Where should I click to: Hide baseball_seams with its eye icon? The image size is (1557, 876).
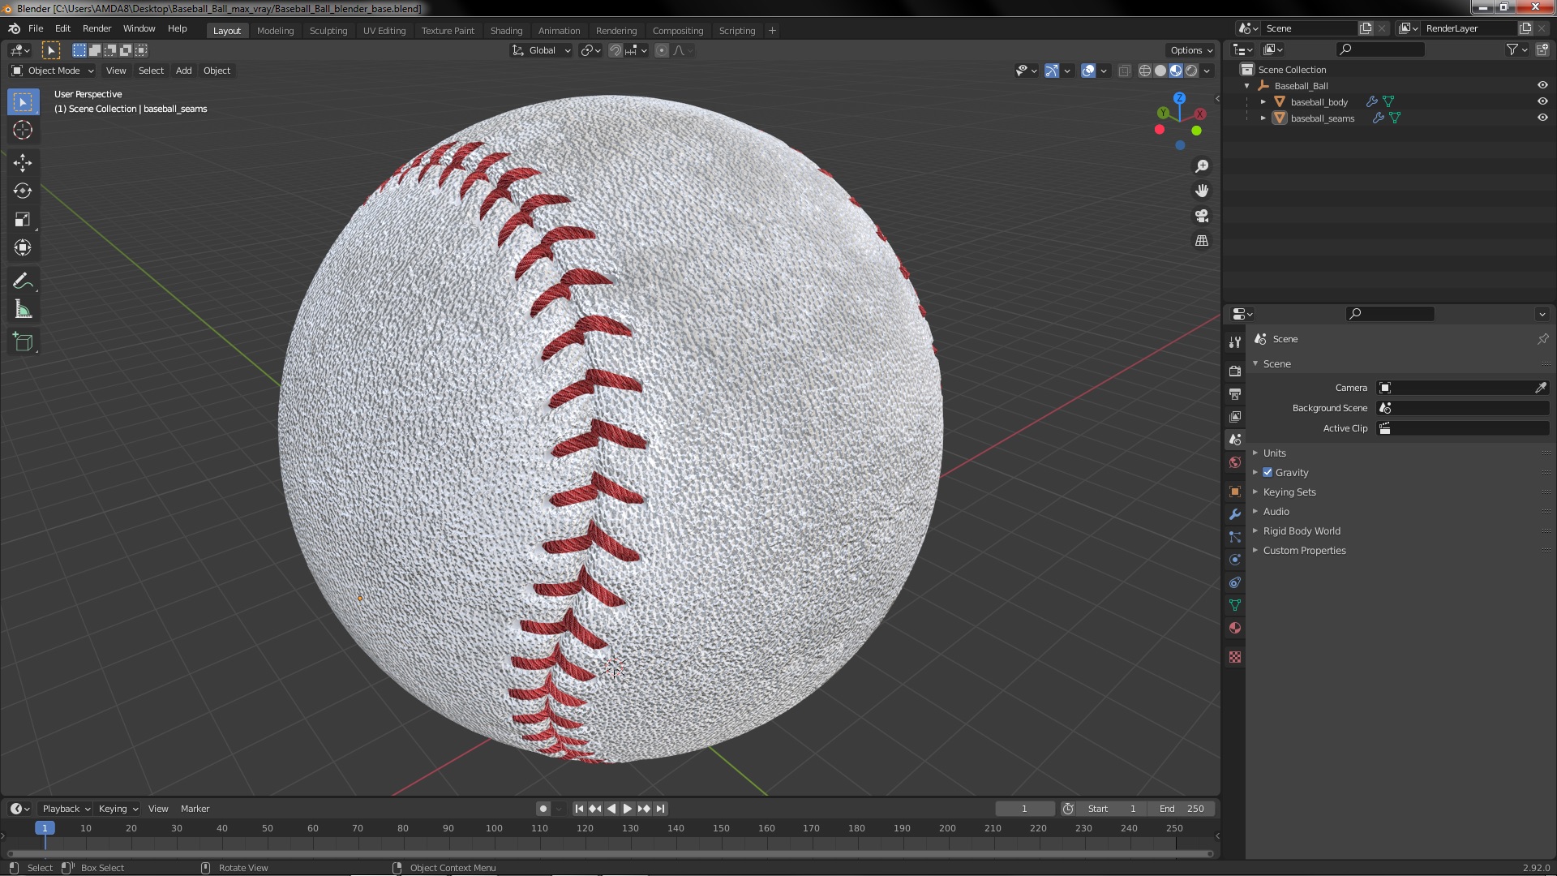point(1542,118)
